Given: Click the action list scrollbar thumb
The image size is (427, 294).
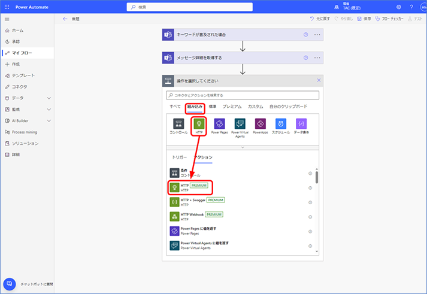Looking at the screenshot, I should (x=317, y=177).
